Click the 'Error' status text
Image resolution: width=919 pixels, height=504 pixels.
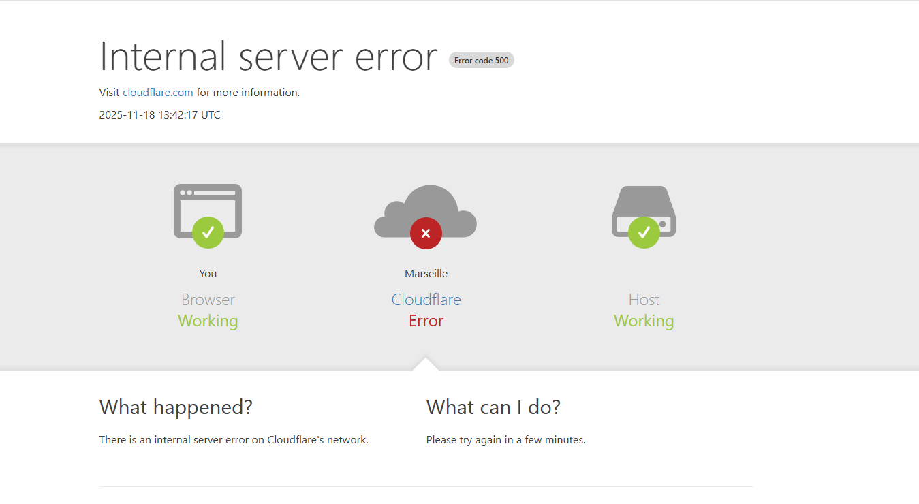tap(425, 320)
